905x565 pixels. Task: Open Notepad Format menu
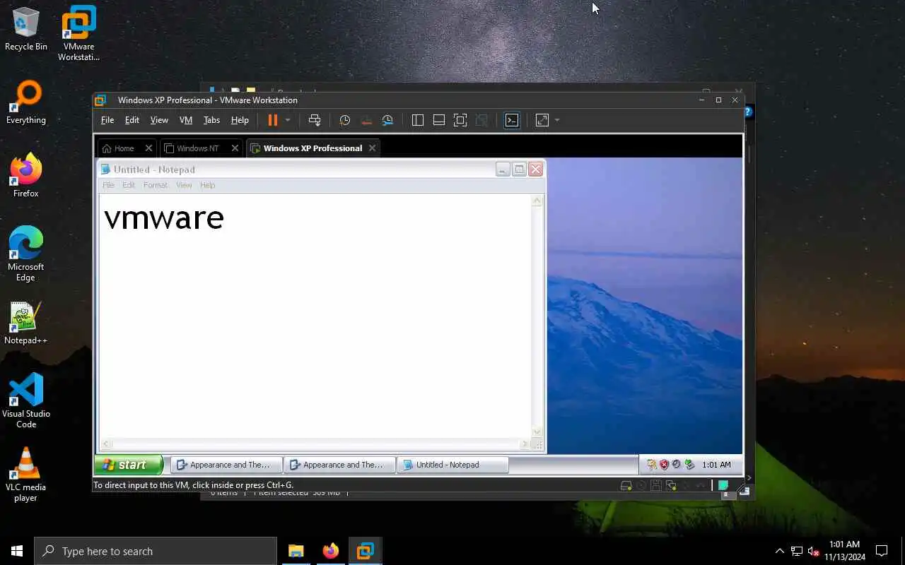point(156,185)
